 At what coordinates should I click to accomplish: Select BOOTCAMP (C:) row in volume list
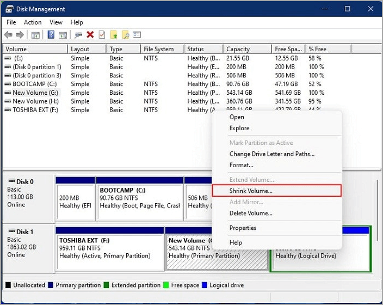coord(30,84)
